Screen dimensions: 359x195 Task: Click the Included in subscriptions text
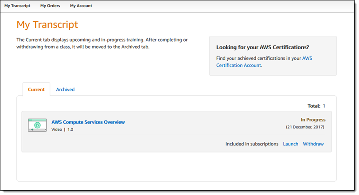(252, 144)
